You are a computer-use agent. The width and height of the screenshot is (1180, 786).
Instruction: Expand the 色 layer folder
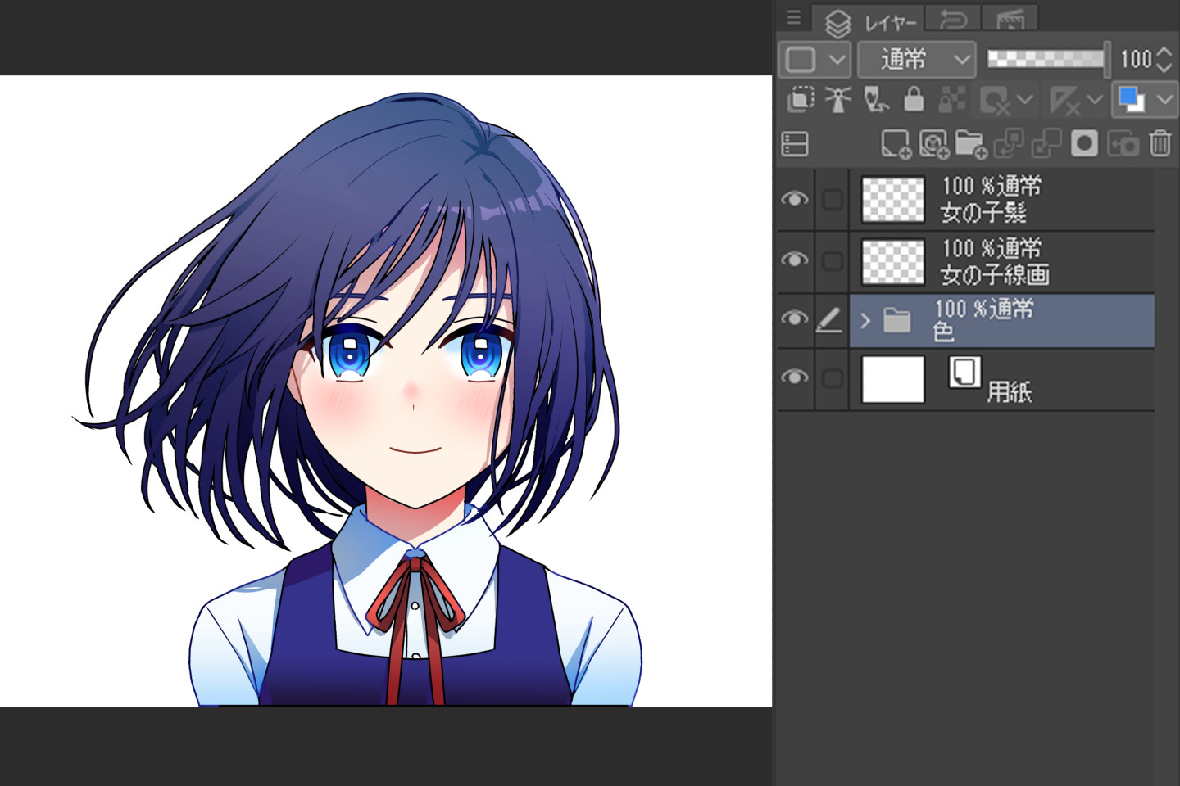point(865,321)
